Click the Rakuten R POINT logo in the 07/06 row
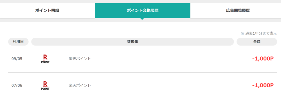 click(45, 86)
